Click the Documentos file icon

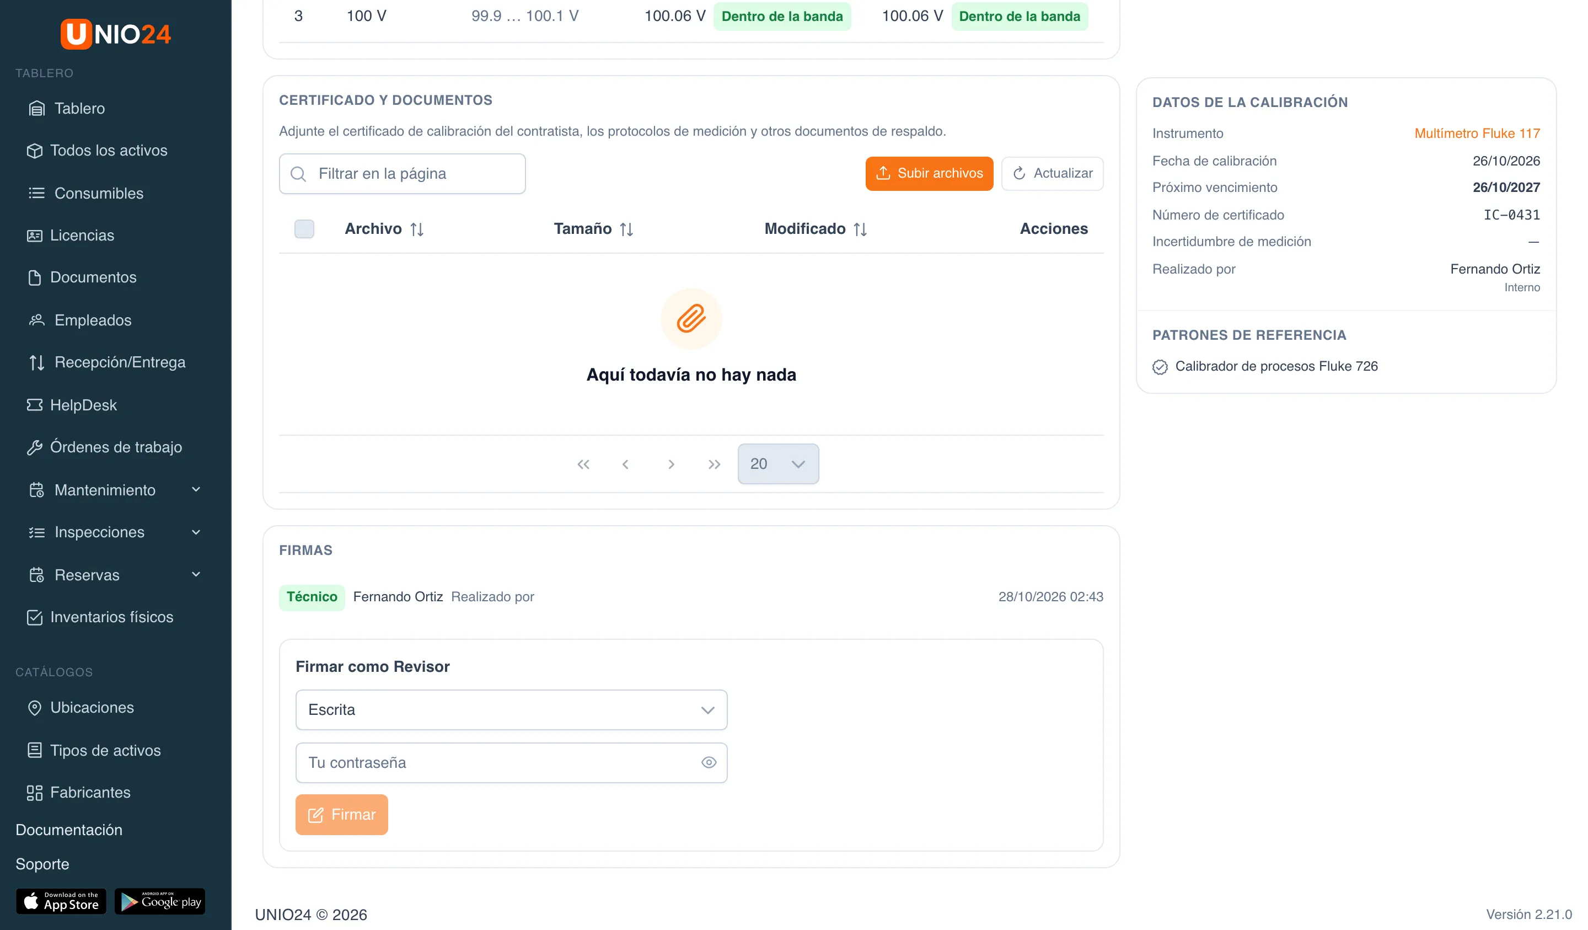pos(35,277)
